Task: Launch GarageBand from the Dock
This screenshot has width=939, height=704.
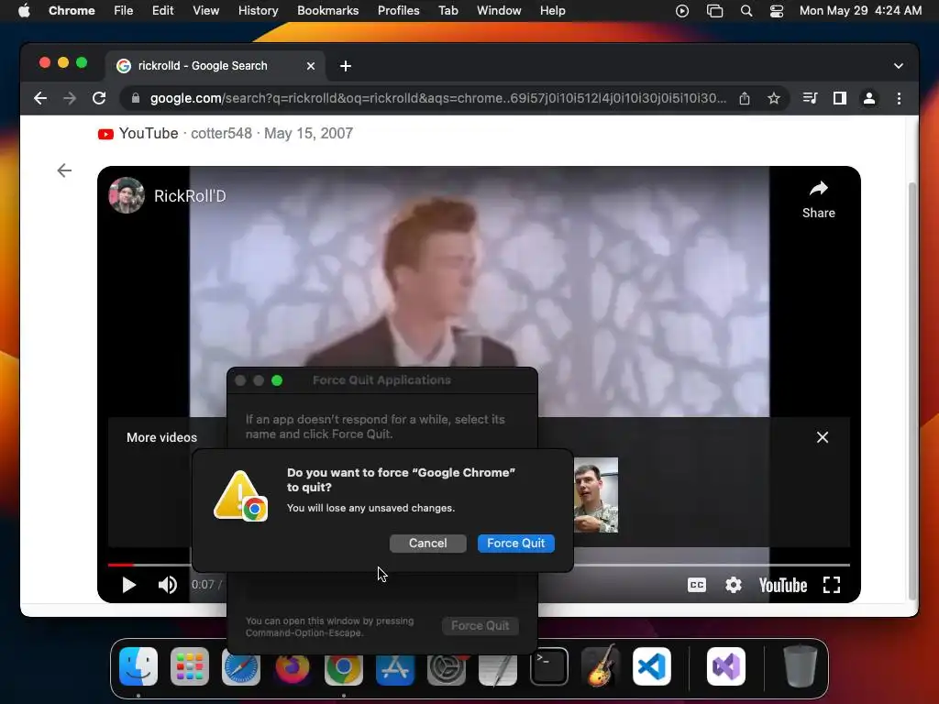Action: (601, 666)
